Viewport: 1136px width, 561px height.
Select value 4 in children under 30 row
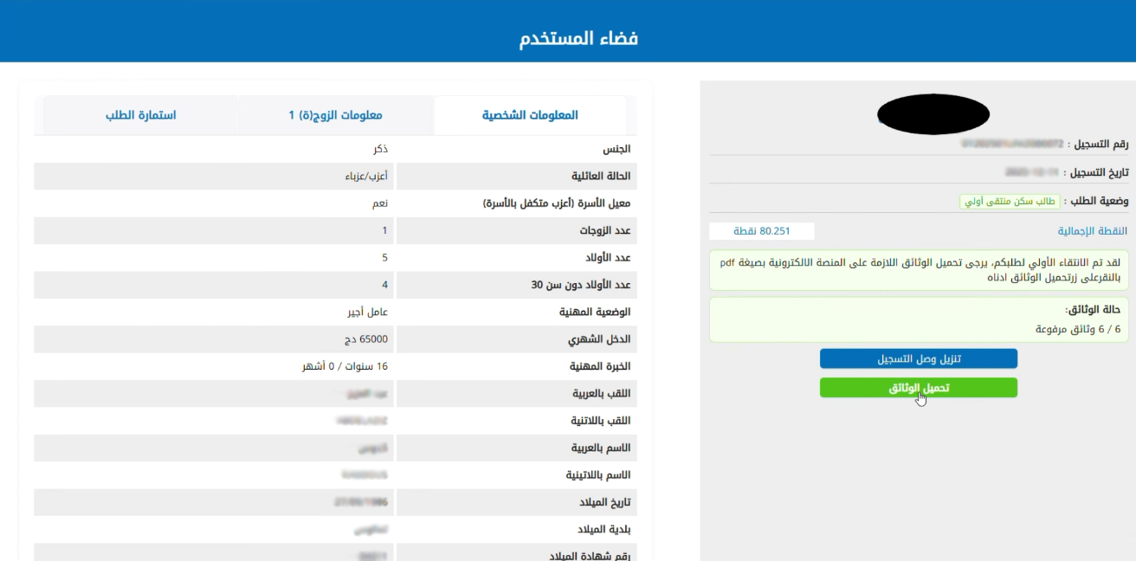(384, 285)
